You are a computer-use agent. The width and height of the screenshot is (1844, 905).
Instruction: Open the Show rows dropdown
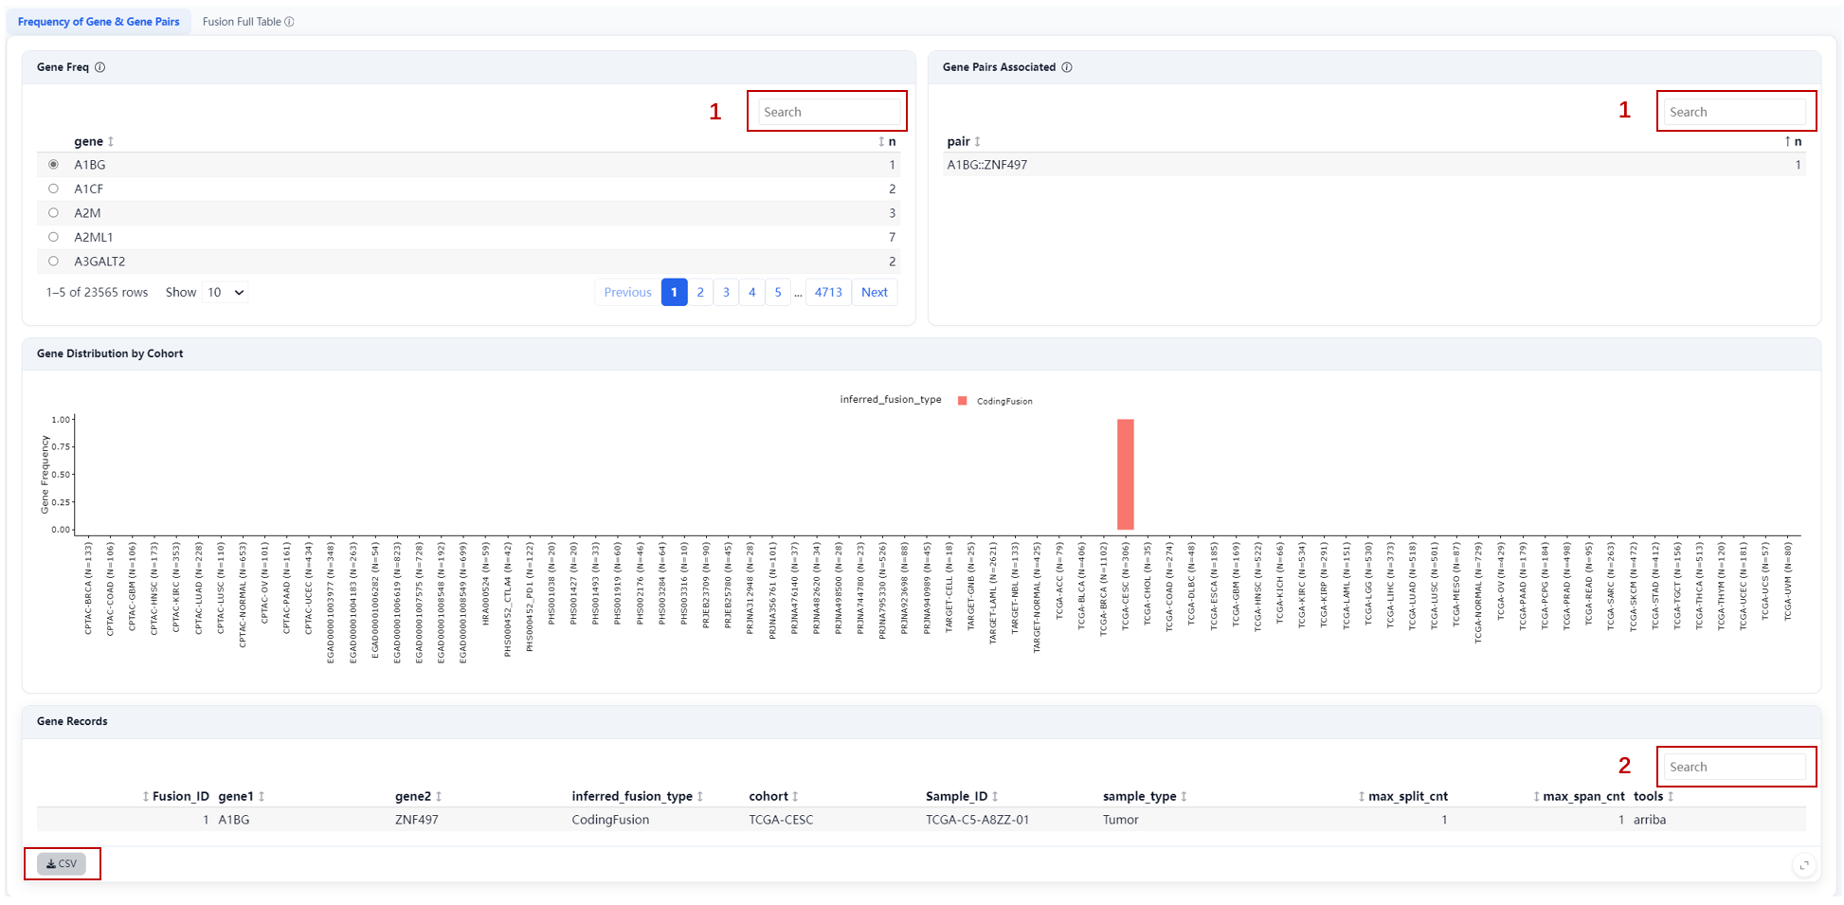(x=226, y=292)
